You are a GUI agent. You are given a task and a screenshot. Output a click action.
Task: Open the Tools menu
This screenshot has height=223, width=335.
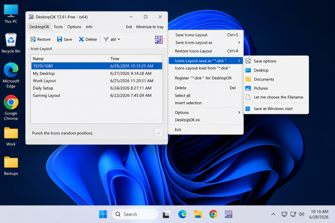point(58,27)
